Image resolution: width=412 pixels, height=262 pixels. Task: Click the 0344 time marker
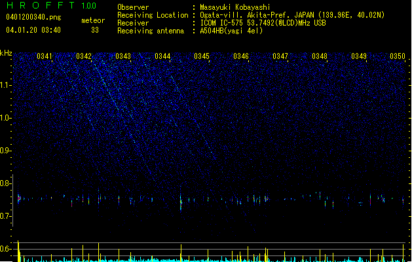click(162, 56)
